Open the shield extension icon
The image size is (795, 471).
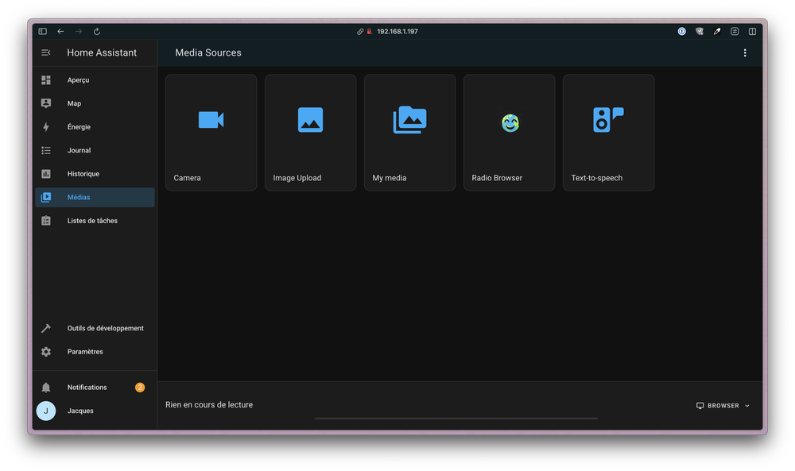pyautogui.click(x=700, y=32)
